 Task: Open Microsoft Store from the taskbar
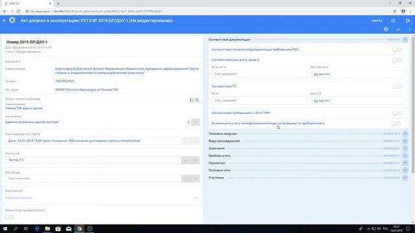tap(58, 228)
